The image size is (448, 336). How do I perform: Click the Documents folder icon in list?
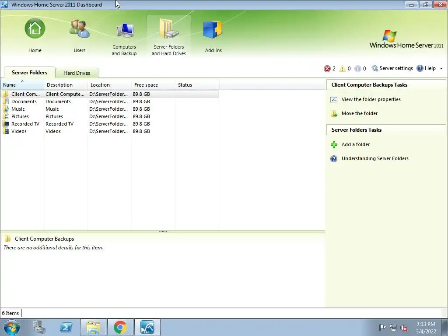point(6,101)
